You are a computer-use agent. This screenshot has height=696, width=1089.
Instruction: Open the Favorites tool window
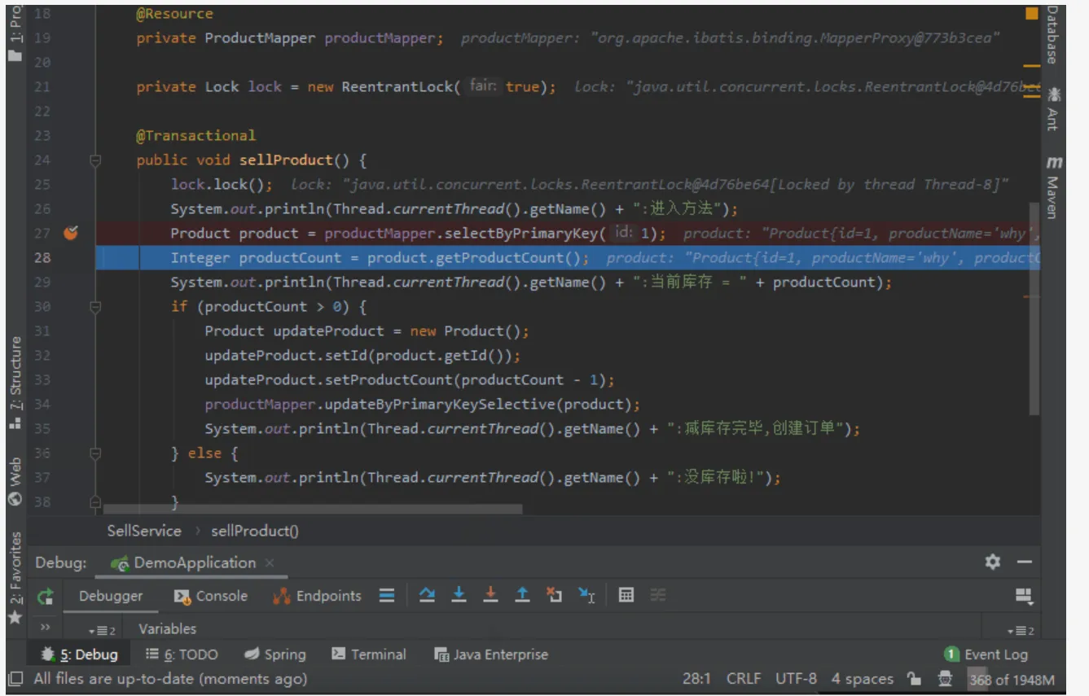pos(15,578)
